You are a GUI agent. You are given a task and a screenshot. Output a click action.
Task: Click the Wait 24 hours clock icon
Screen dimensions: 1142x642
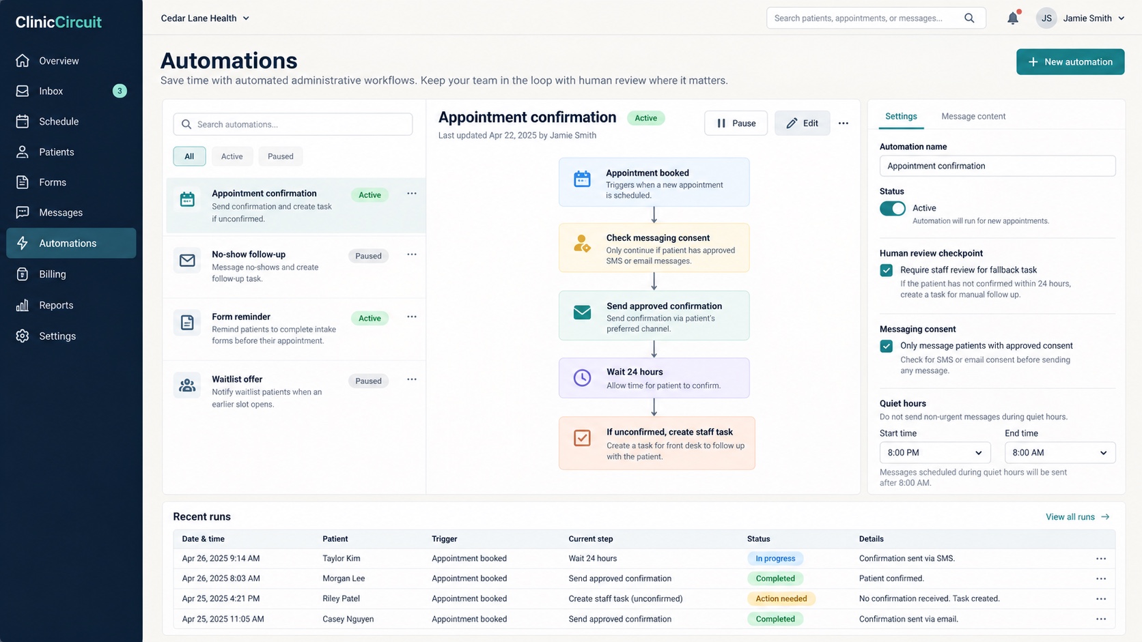(x=582, y=377)
